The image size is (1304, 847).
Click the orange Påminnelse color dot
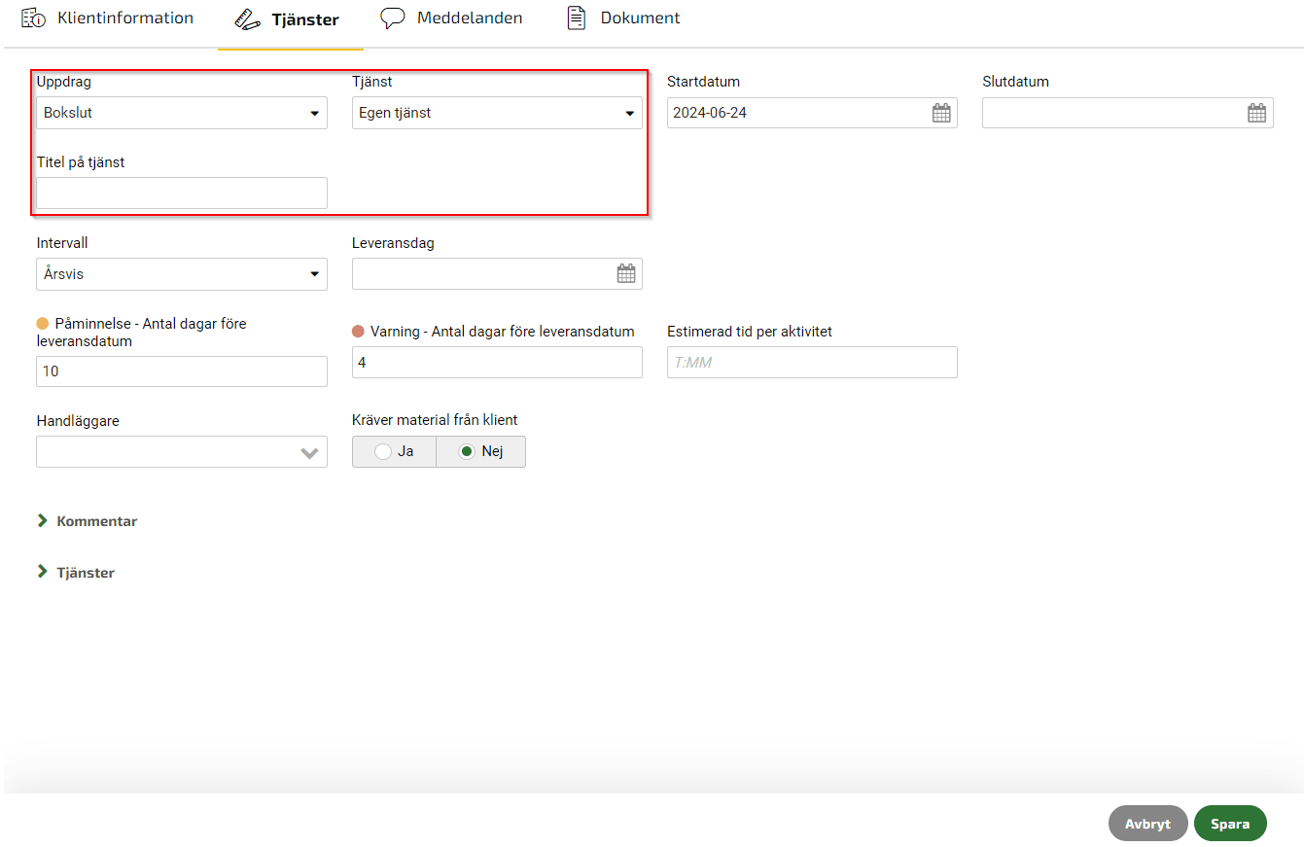point(43,324)
